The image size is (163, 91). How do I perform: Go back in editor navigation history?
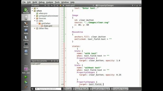click(61, 6)
